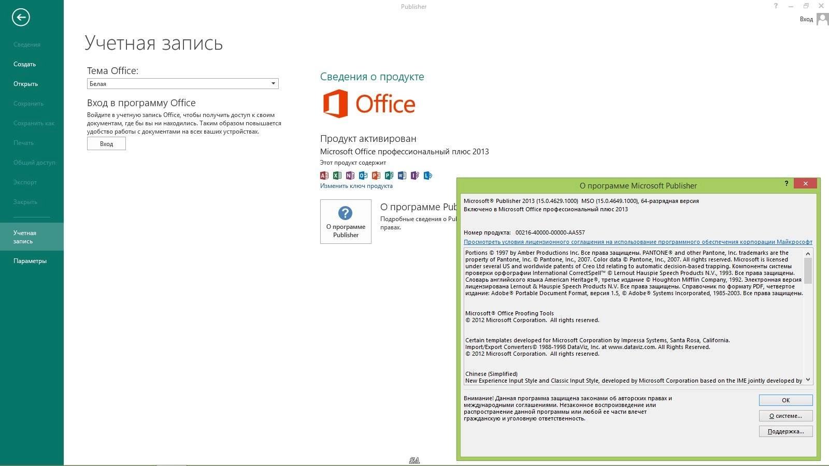829x466 pixels.
Task: Click the Word product icon
Action: pos(402,176)
